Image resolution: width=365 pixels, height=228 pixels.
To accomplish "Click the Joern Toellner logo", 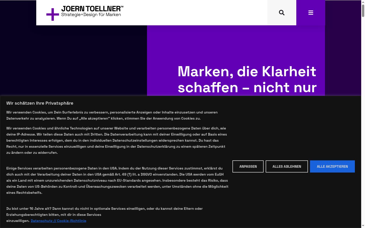I will pos(85,13).
